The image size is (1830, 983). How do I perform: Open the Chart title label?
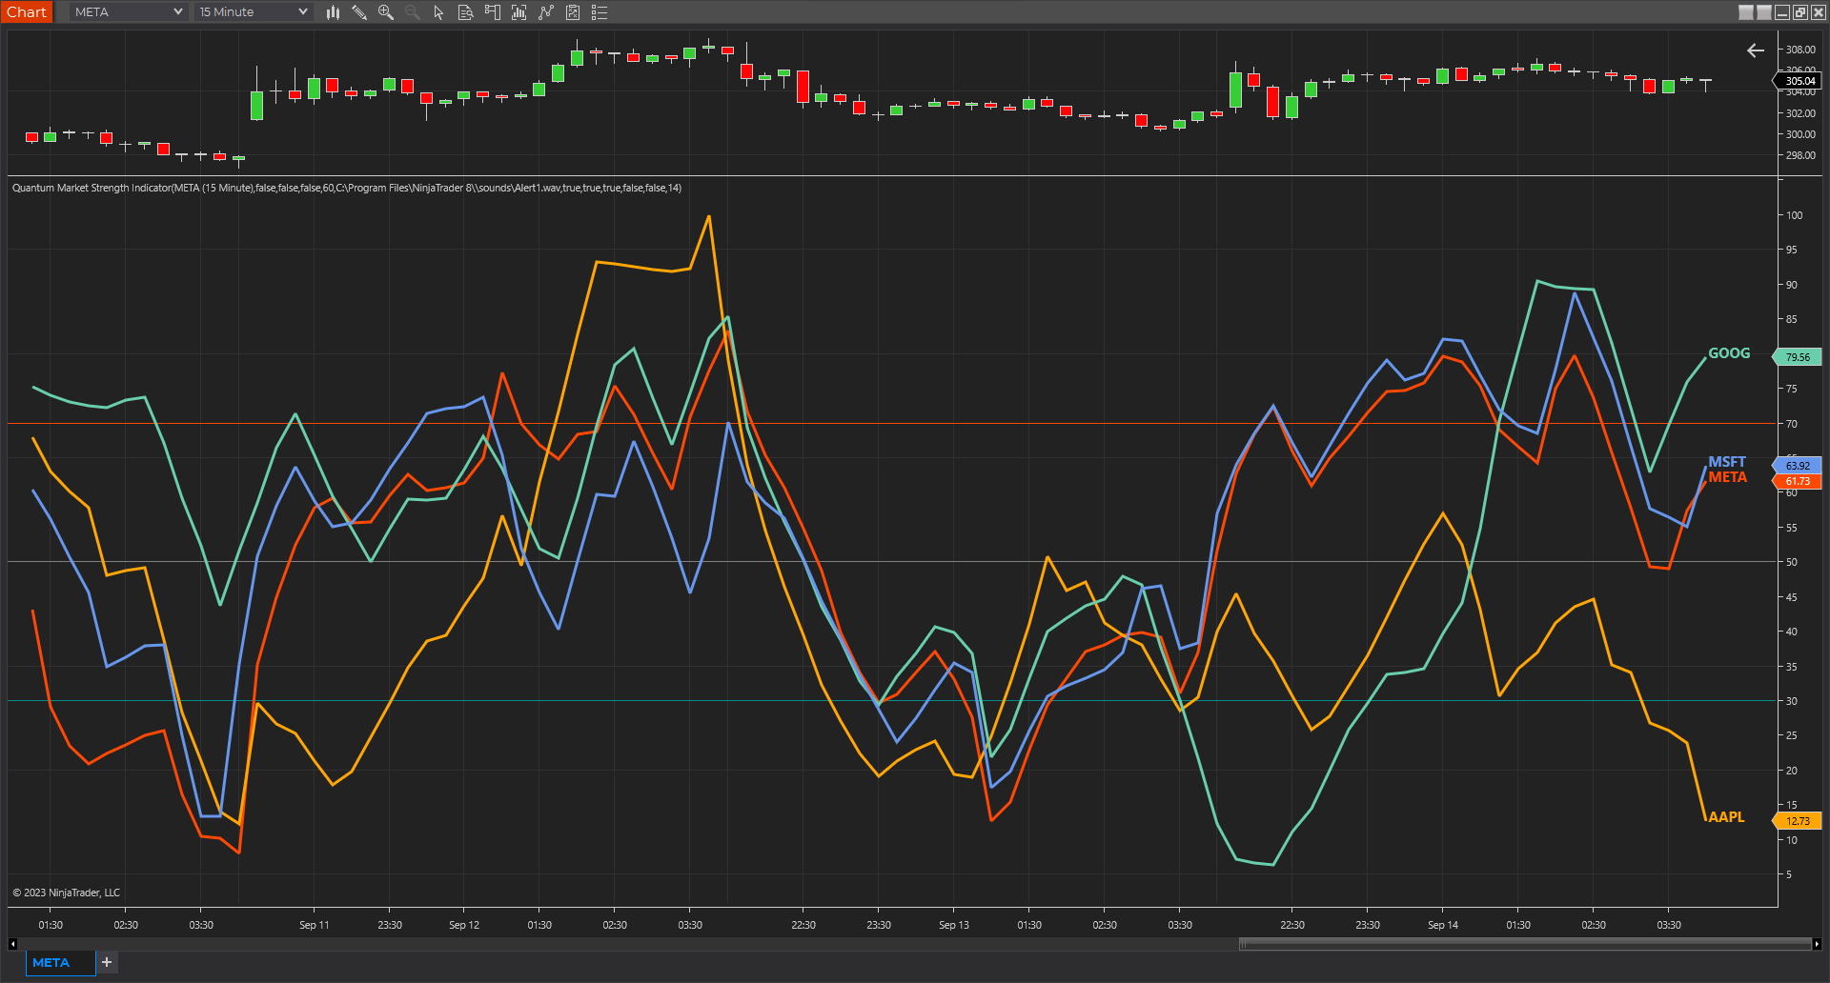click(27, 11)
